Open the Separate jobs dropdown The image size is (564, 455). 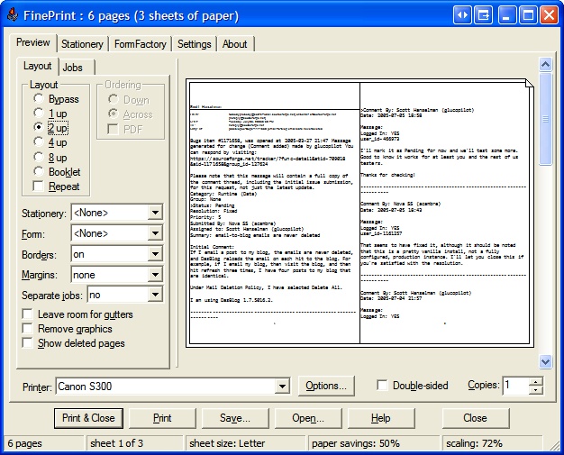[x=155, y=295]
